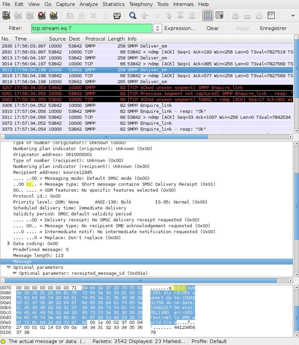Click the Expression... button
Image resolution: width=299 pixels, height=345 pixels.
pos(180,28)
